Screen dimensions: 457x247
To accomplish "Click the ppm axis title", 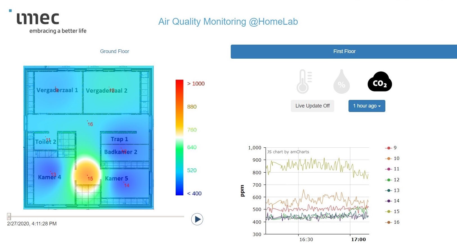I will (x=242, y=191).
